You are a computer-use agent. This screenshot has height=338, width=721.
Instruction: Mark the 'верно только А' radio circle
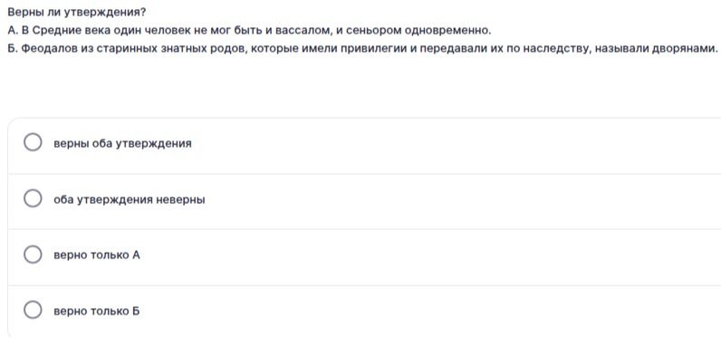pos(33,255)
